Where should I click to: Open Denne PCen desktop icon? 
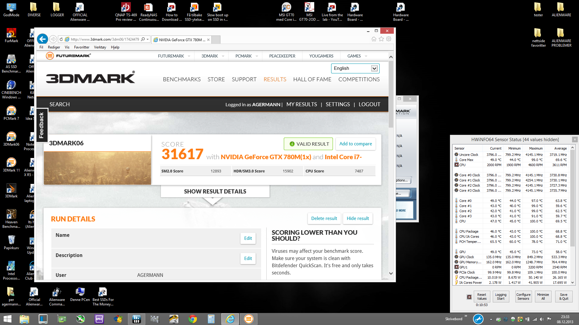pos(80,295)
